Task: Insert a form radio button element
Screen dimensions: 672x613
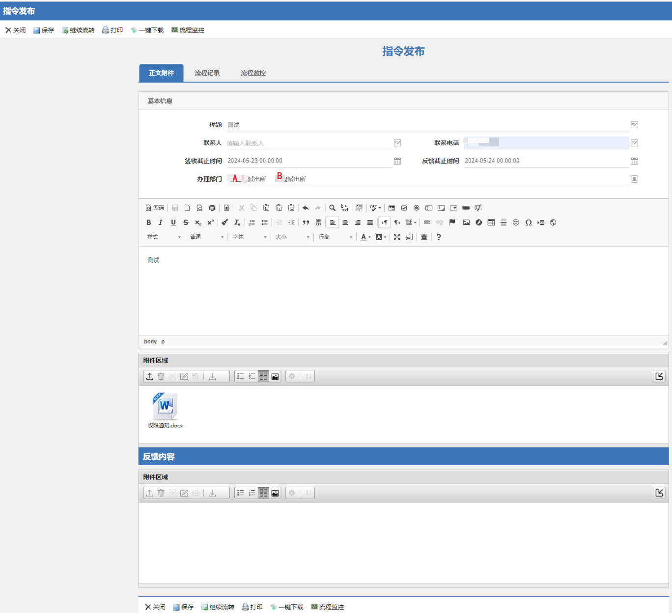Action: point(417,208)
